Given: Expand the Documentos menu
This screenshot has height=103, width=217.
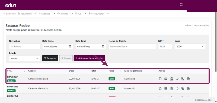Looking at the screenshot, I should click(27, 14).
